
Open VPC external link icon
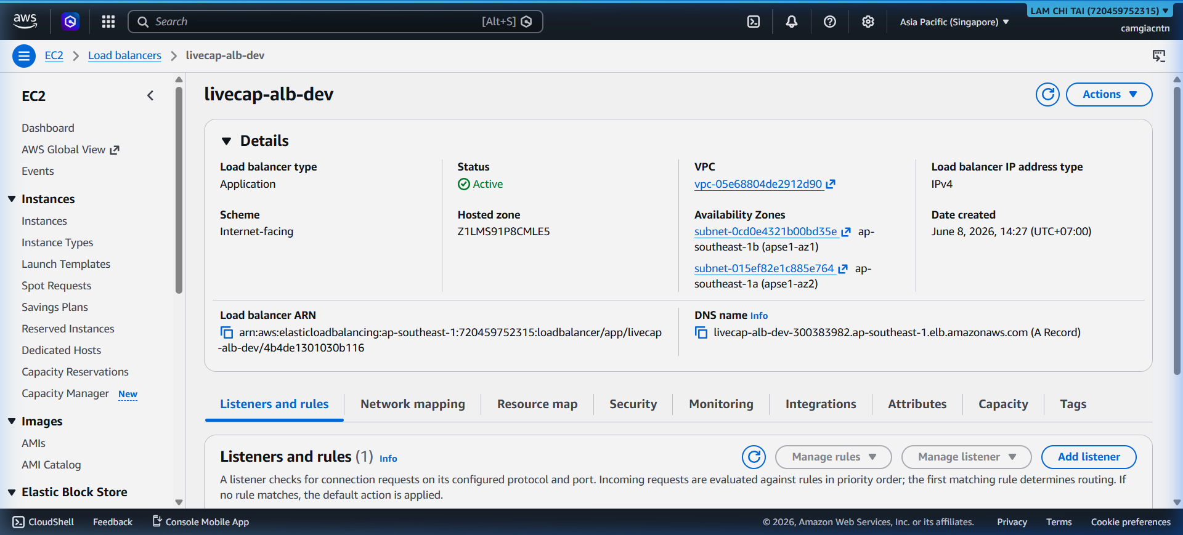coord(831,184)
